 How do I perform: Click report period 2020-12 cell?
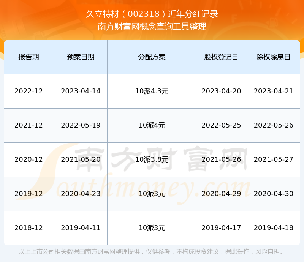pos(29,159)
